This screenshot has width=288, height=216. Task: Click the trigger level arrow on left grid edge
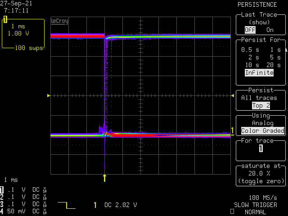pyautogui.click(x=49, y=95)
